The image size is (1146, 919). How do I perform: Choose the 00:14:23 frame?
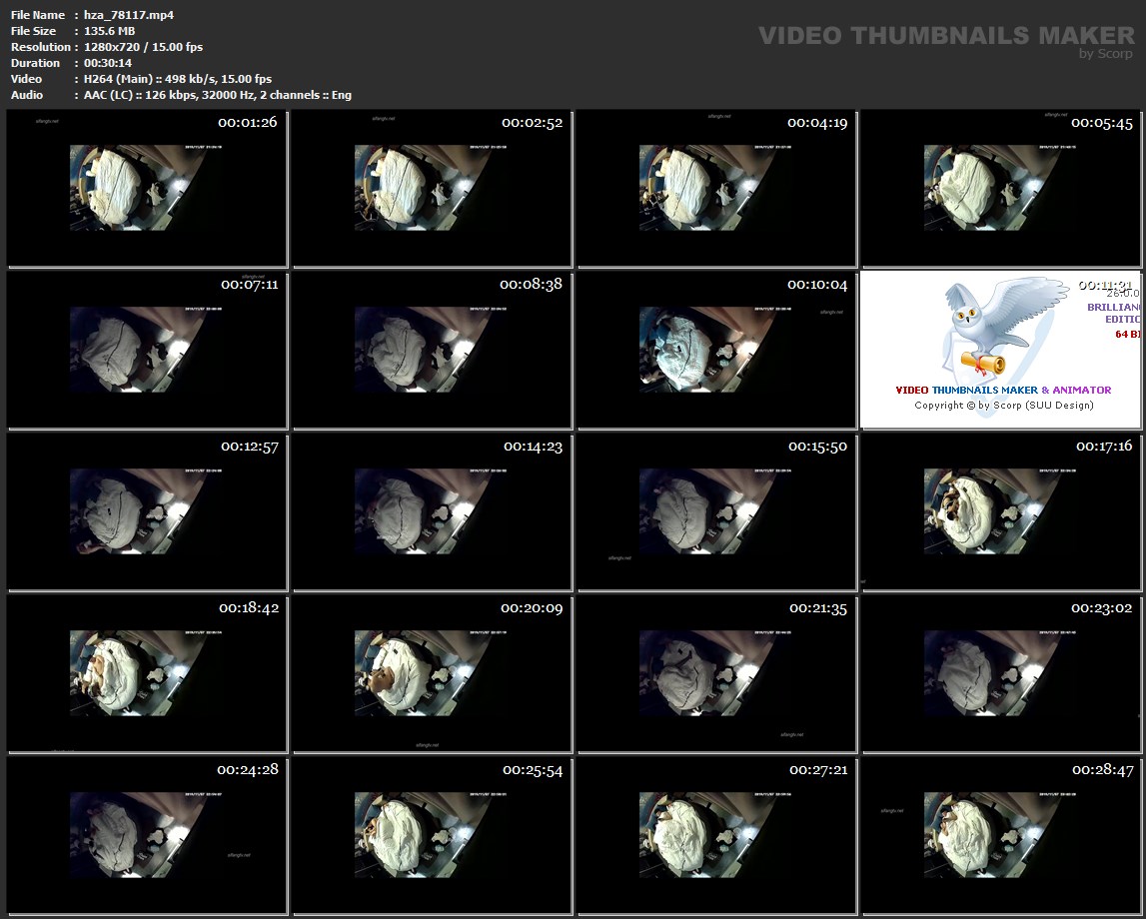click(432, 512)
